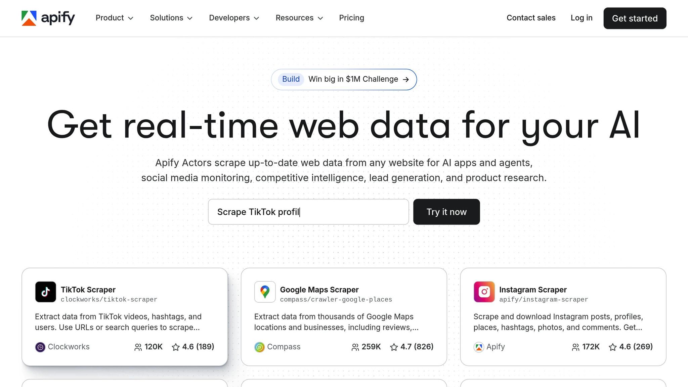
Task: Click the Apify author avatar icon
Action: coord(479,347)
